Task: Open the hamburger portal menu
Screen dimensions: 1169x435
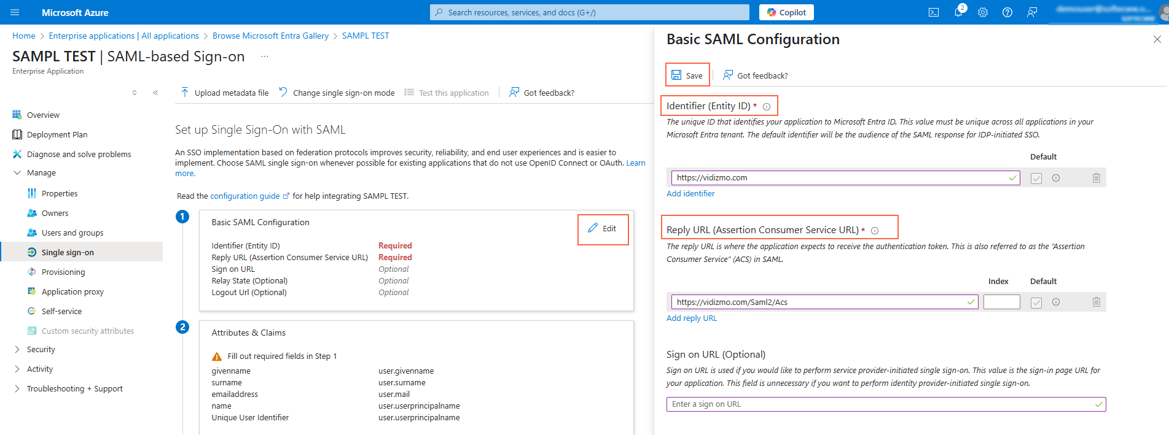Action: click(15, 12)
